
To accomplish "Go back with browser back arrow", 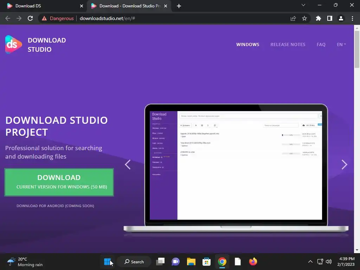I will pos(8,18).
